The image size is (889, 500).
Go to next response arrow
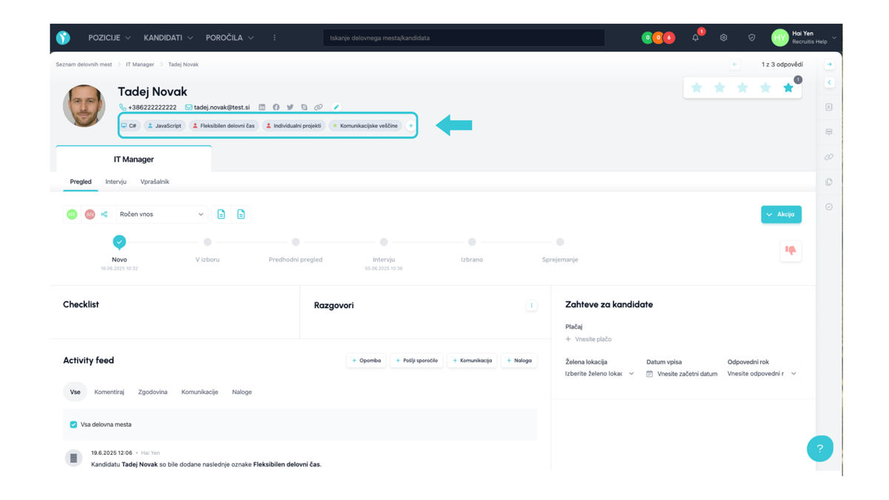click(829, 64)
